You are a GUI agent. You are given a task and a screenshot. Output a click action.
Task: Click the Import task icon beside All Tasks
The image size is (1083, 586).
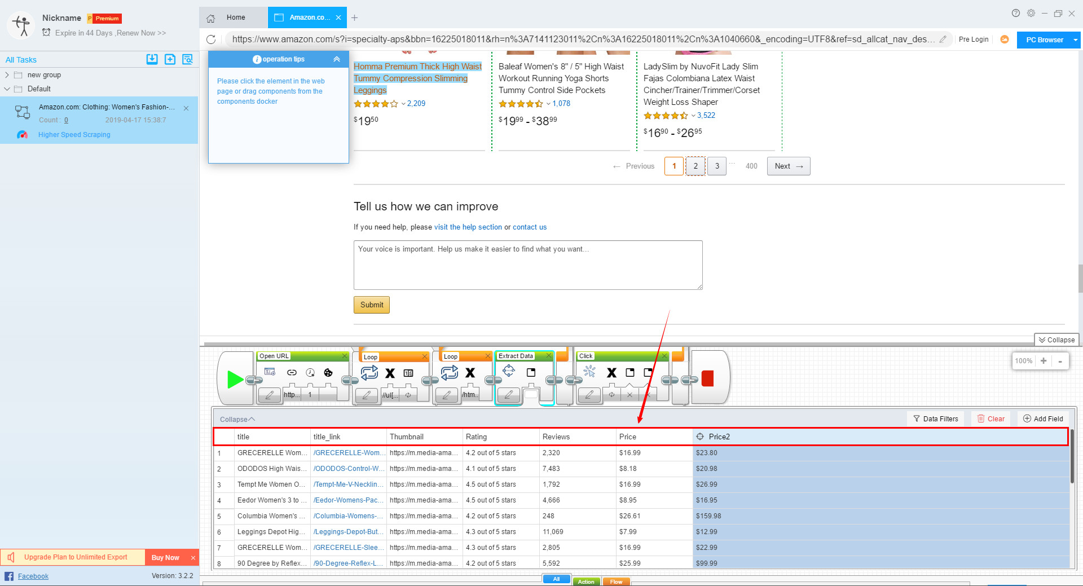(152, 59)
